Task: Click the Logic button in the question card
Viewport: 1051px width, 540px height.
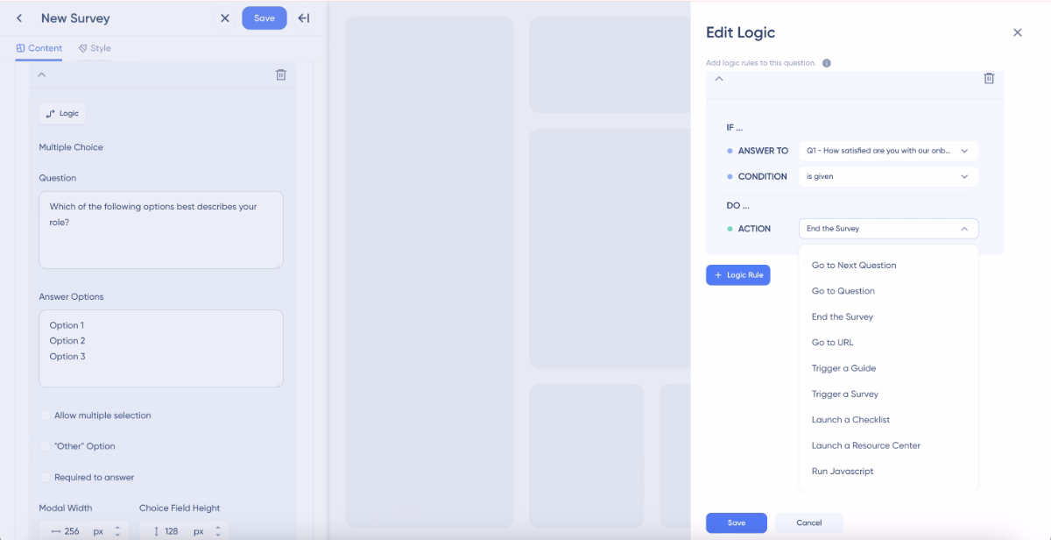Action: pos(62,113)
